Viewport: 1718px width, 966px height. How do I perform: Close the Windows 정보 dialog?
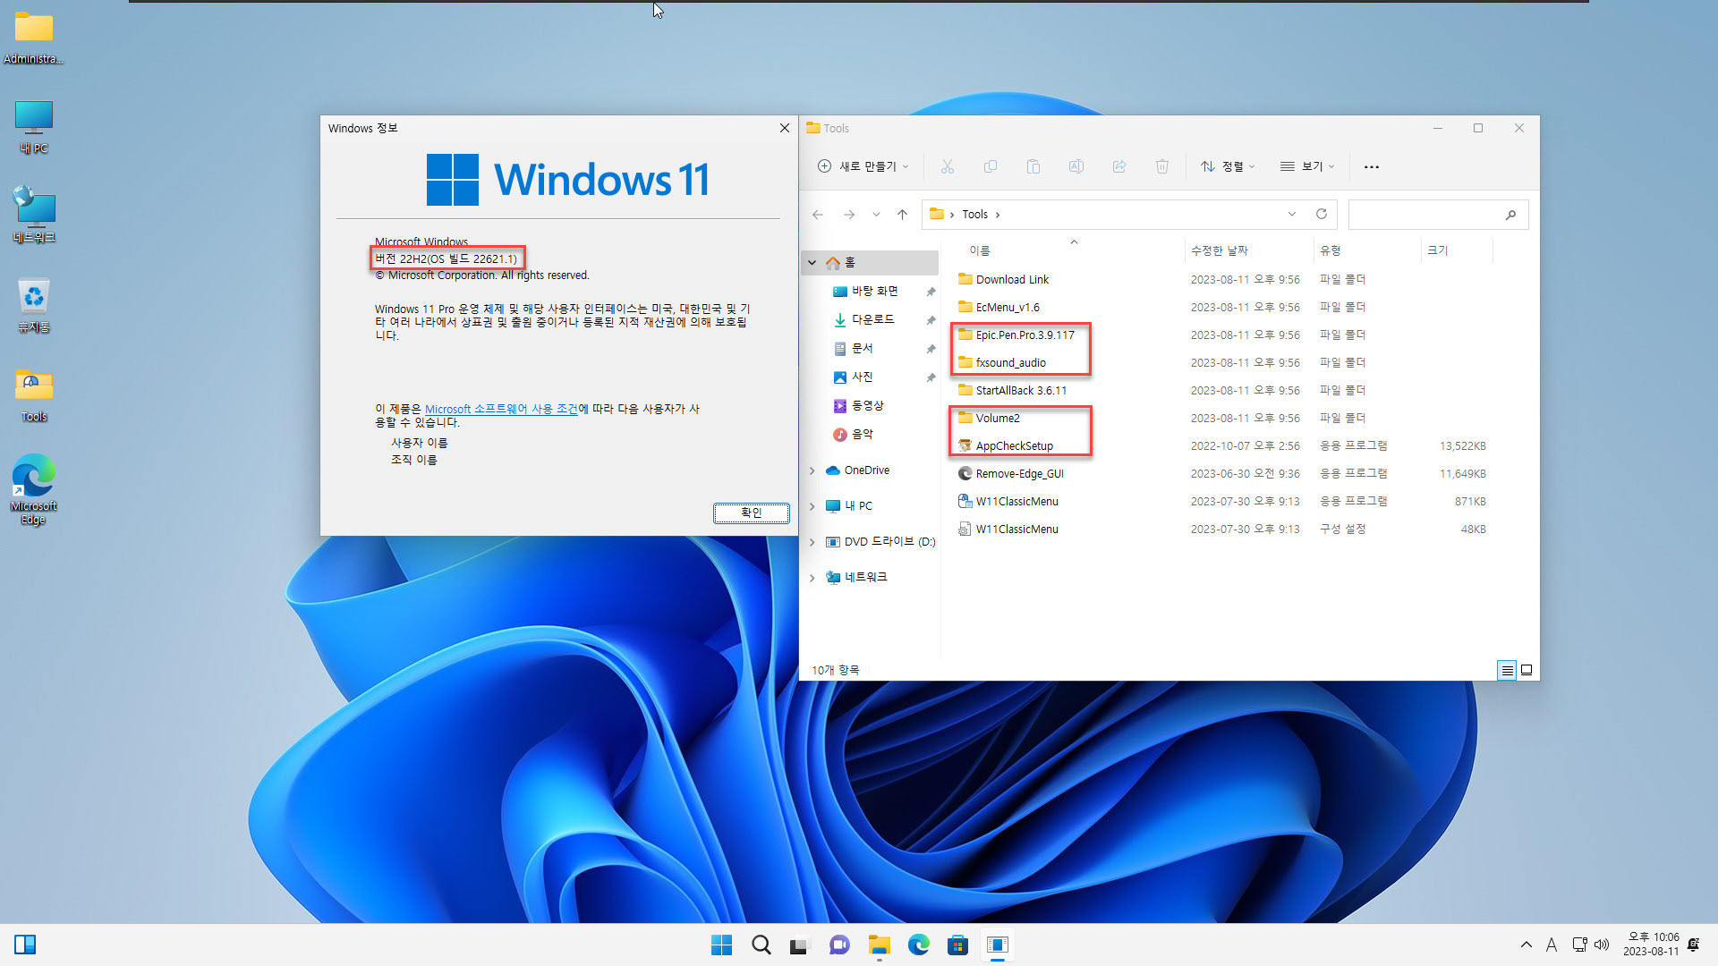[x=785, y=128]
